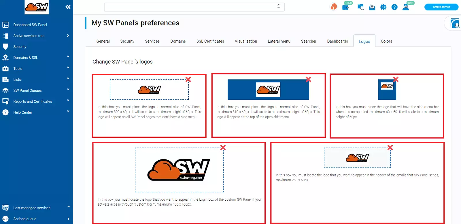Remove the compacted side menu logo
The image size is (461, 224).
pos(396,79)
